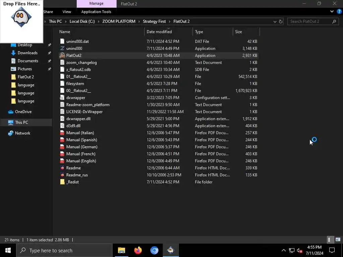
Task: Click the dxwrapper.dll file icon
Action: [62, 119]
